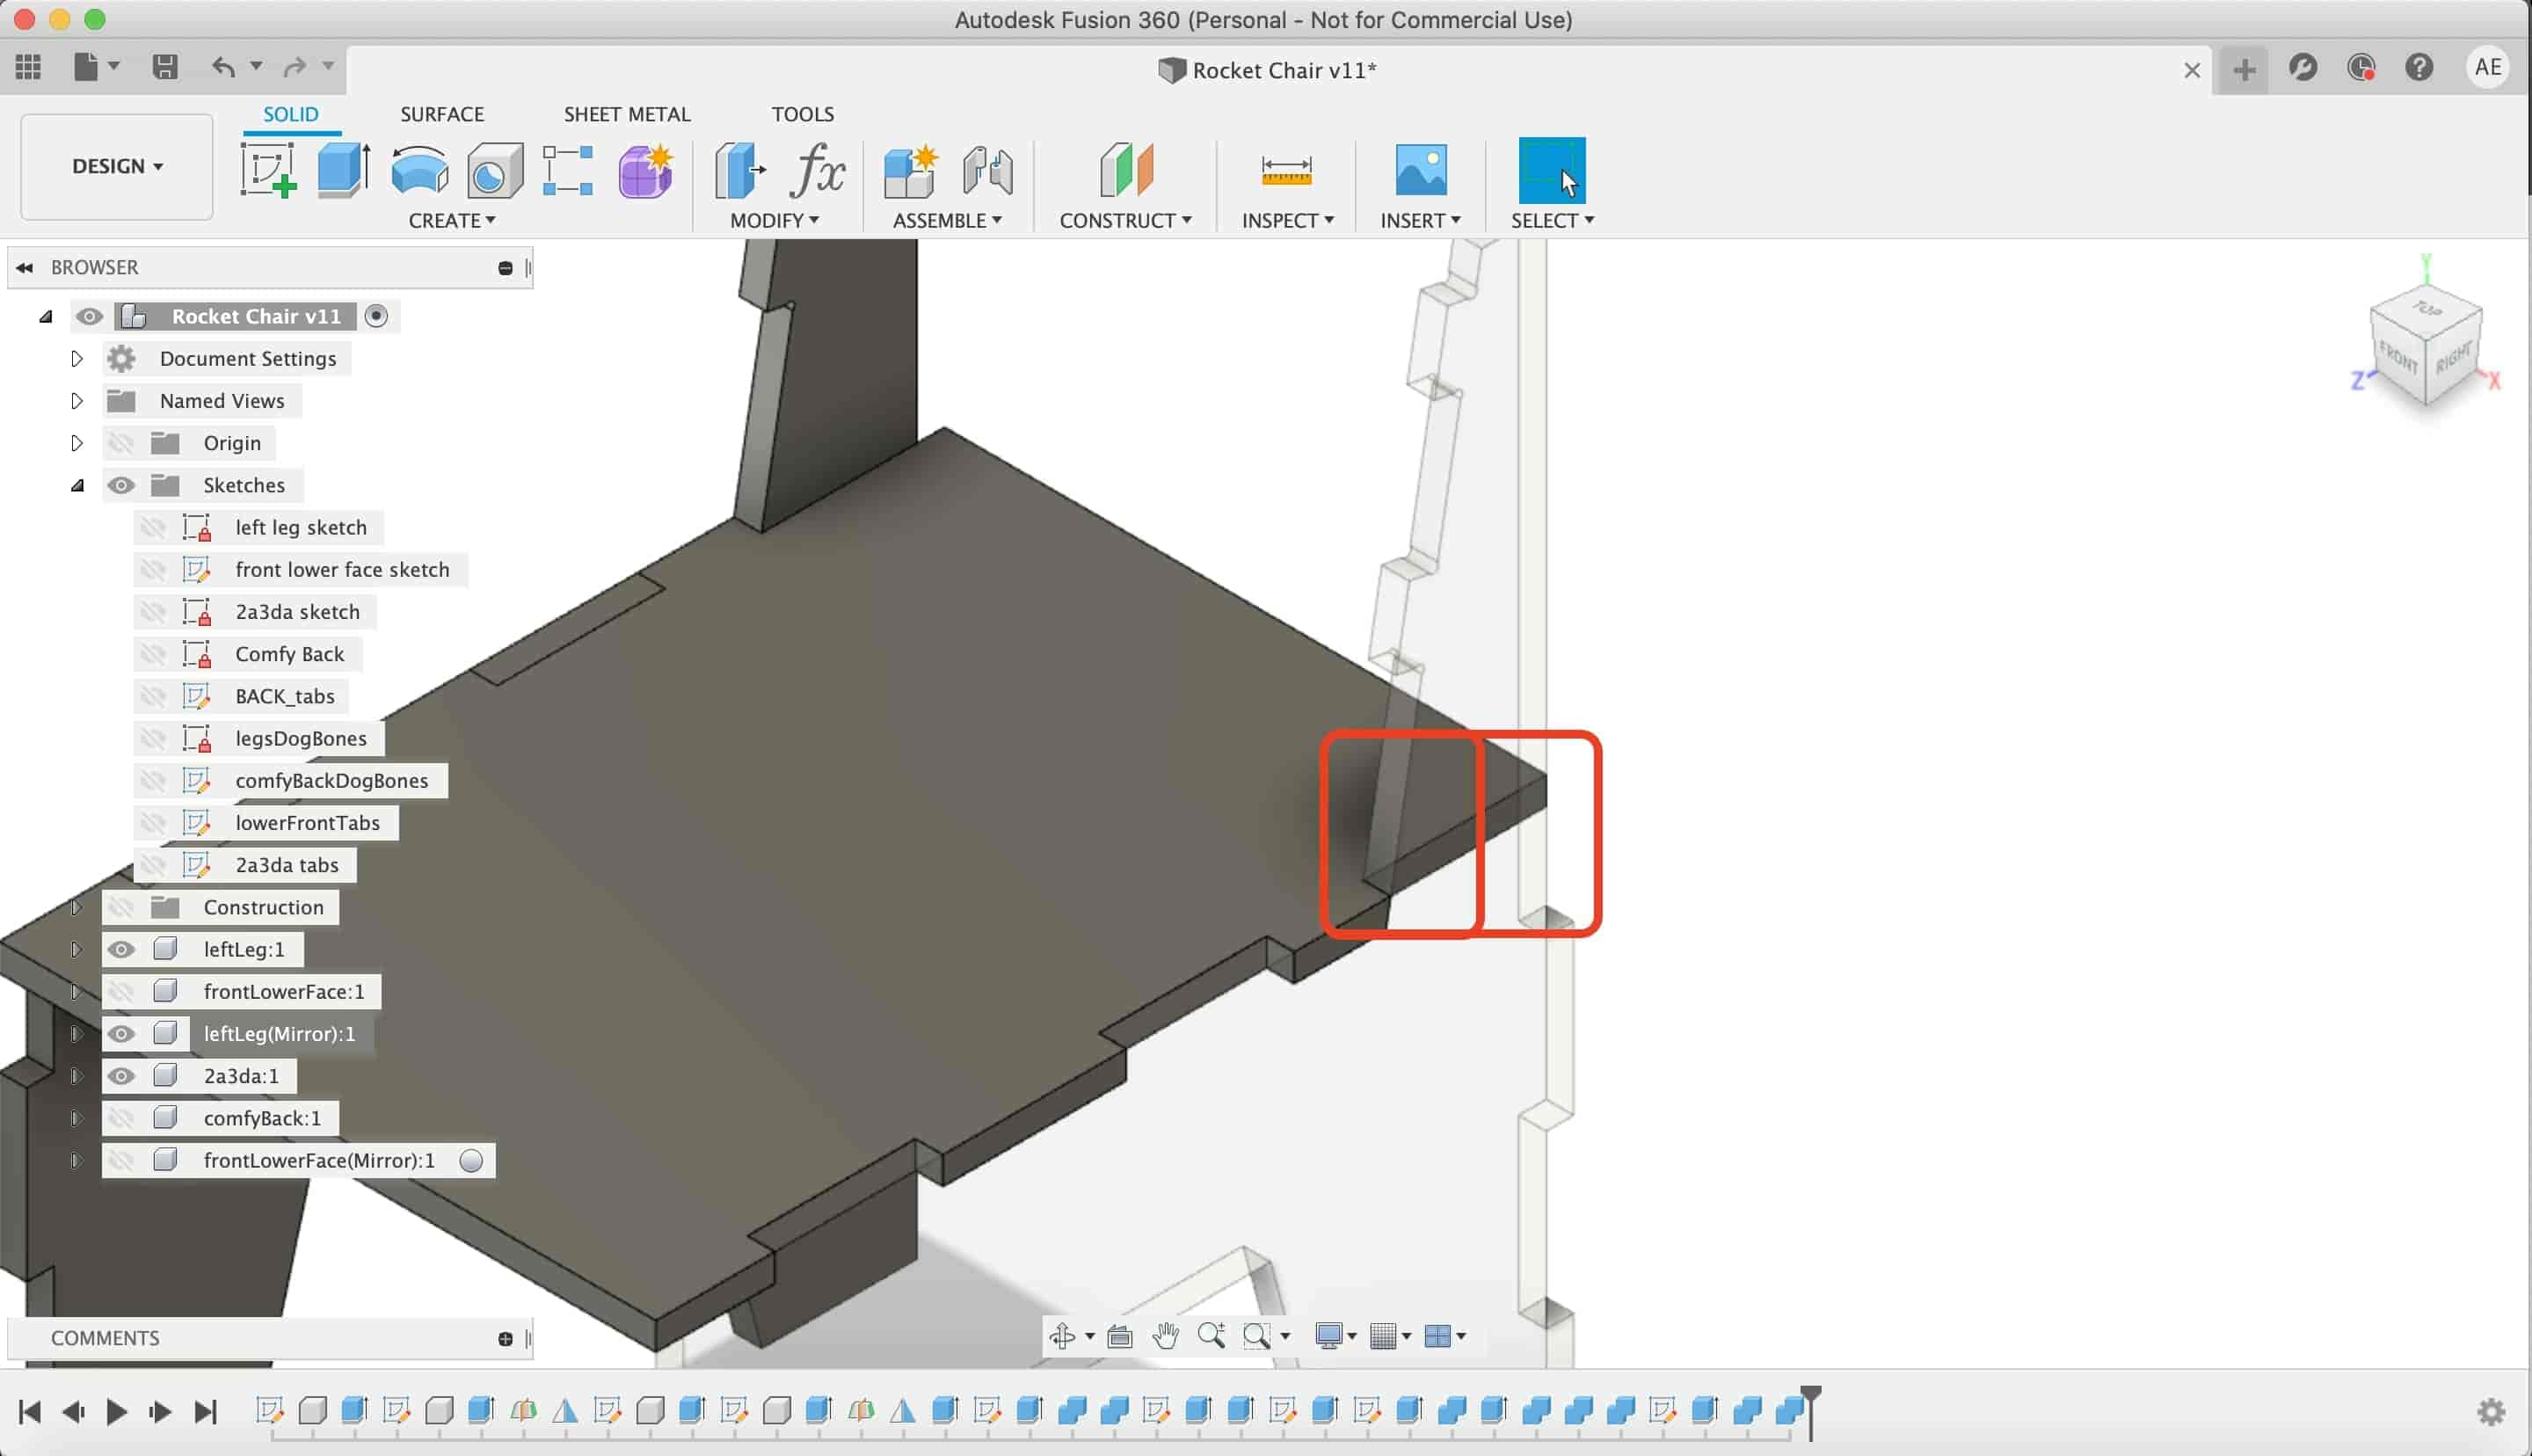Image resolution: width=2532 pixels, height=1456 pixels.
Task: Toggle visibility of Rocket Chair v11 root
Action: 89,316
